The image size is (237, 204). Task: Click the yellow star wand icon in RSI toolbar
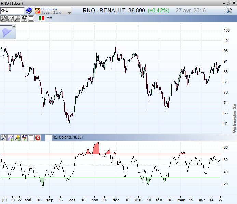pyautogui.click(x=17, y=137)
